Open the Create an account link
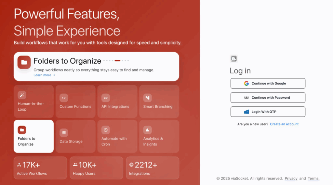This screenshot has height=185, width=333. (284, 124)
